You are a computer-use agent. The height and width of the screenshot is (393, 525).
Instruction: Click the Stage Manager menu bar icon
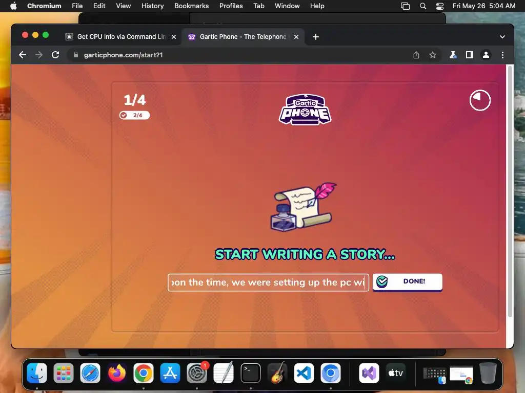click(x=405, y=6)
